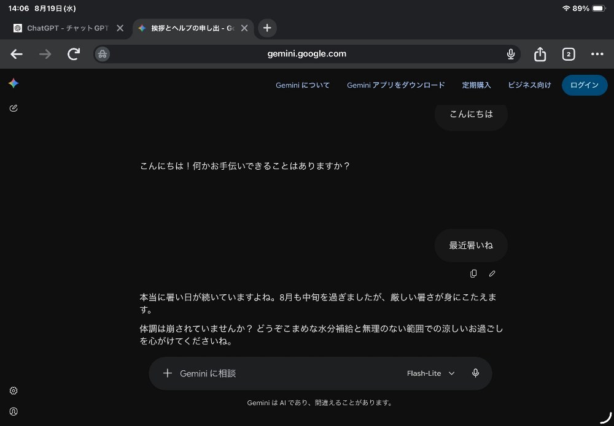Expand the Flash-Lite model dropdown
This screenshot has width=614, height=426.
tap(431, 373)
